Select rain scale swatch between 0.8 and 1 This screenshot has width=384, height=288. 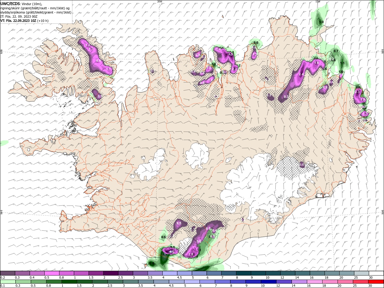pos(54,282)
